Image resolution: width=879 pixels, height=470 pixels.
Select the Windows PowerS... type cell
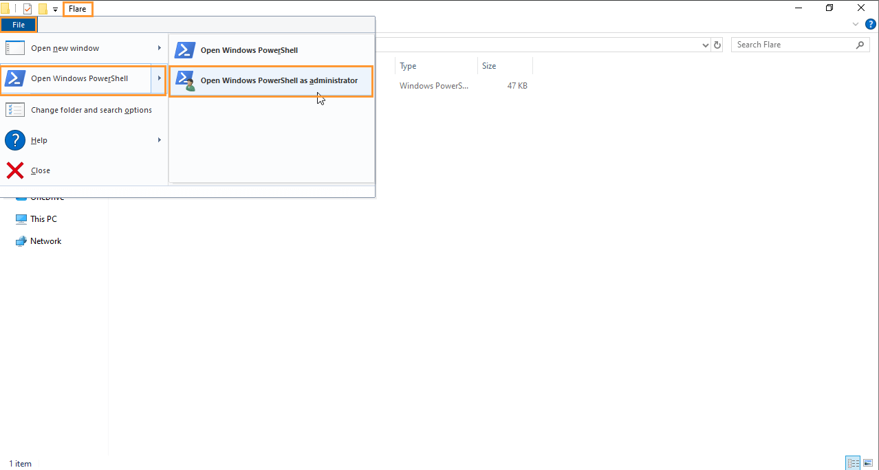[434, 86]
